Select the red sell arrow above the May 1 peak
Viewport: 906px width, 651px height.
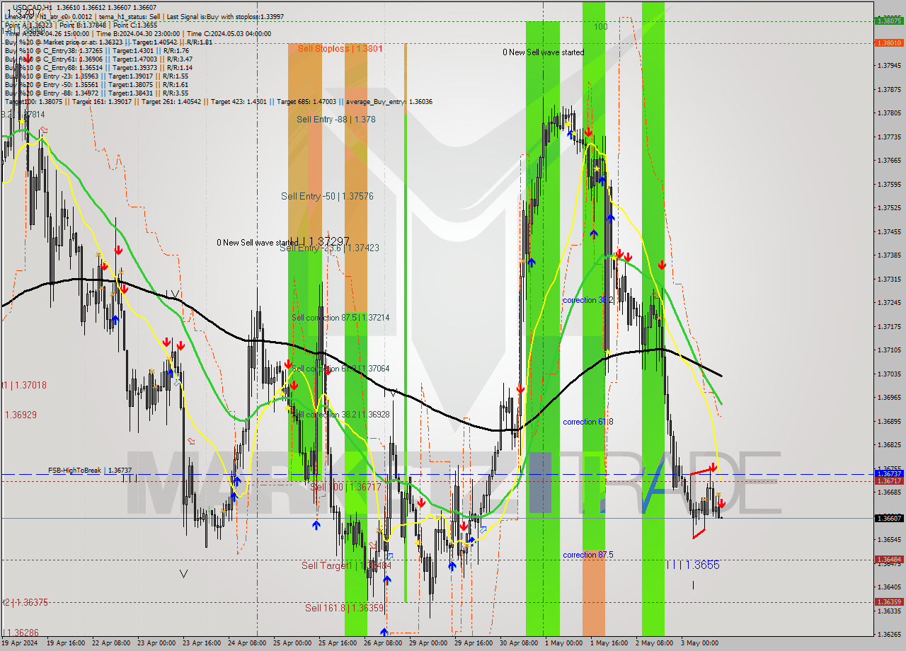tap(589, 131)
